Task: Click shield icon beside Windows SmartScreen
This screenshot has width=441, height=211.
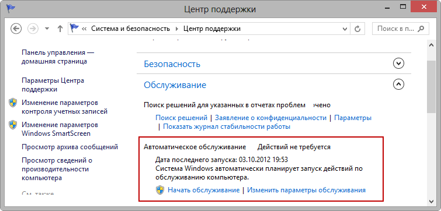Action: coord(13,125)
